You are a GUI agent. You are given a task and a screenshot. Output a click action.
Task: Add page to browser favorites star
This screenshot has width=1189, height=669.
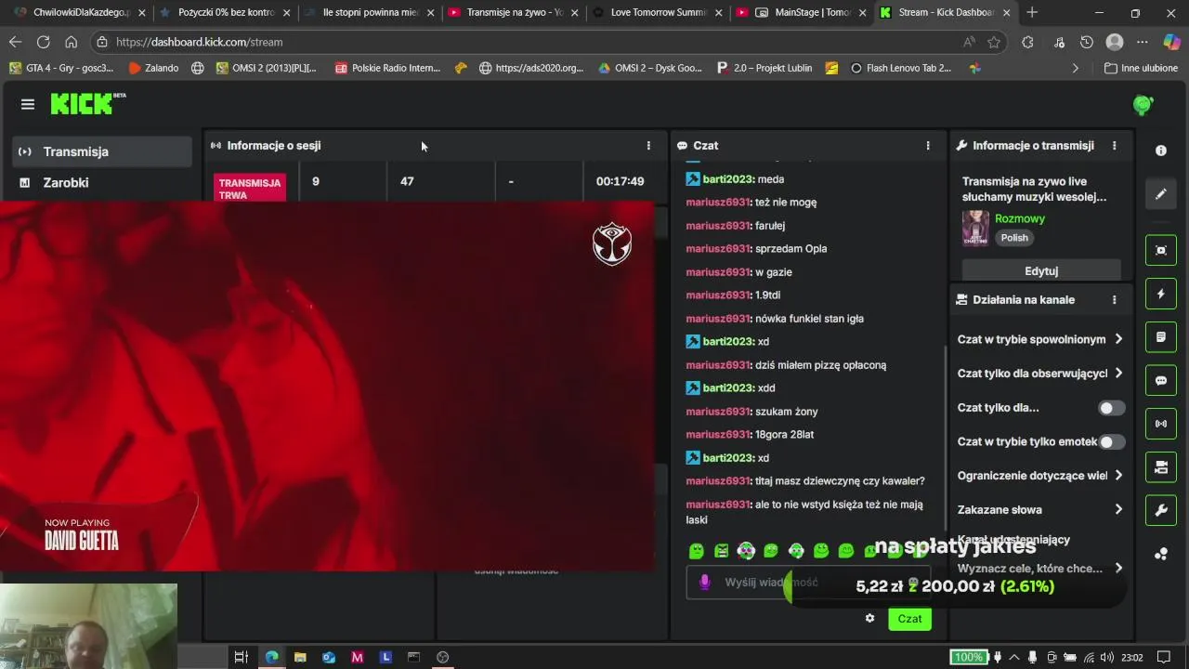pos(994,42)
